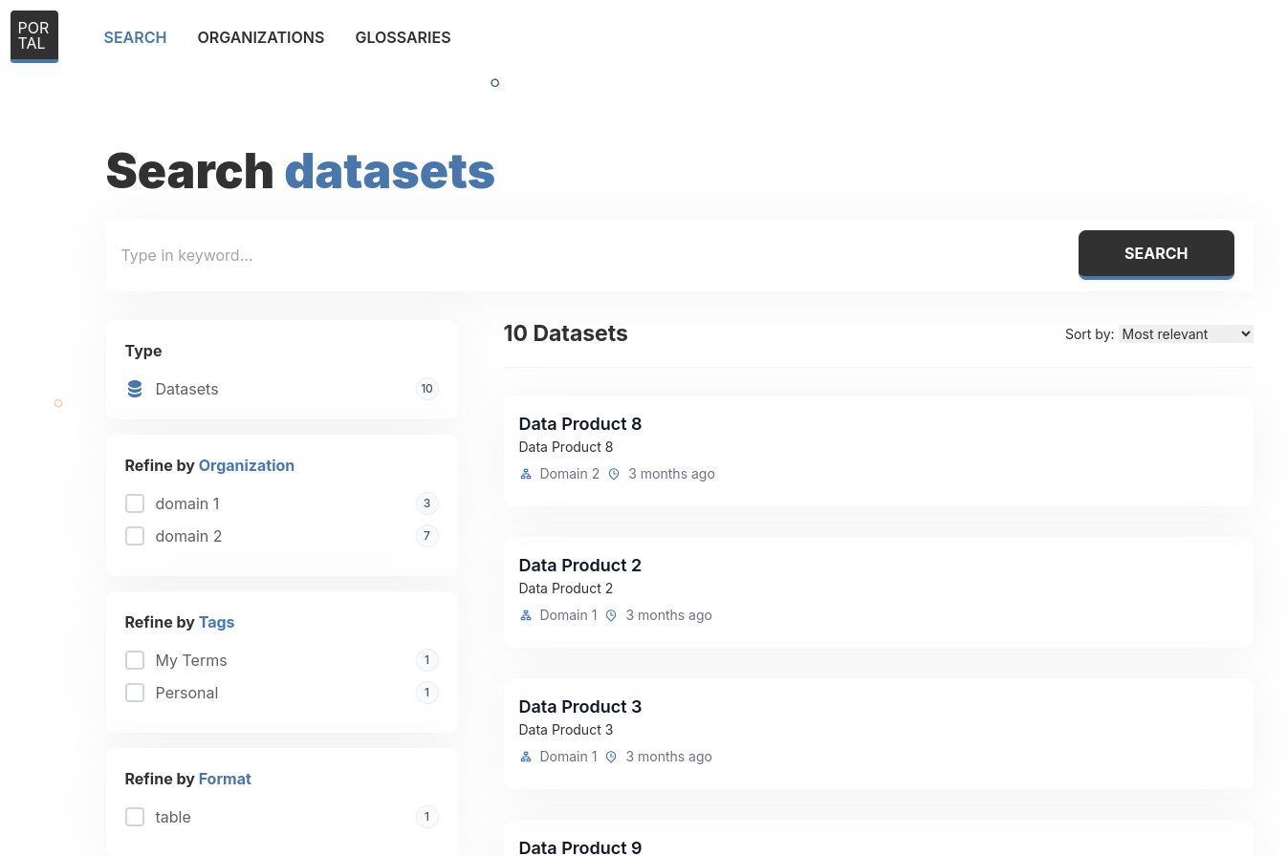Screen dimensions: 1287x856
Task: Open the Sort by dropdown
Action: [x=1185, y=334]
